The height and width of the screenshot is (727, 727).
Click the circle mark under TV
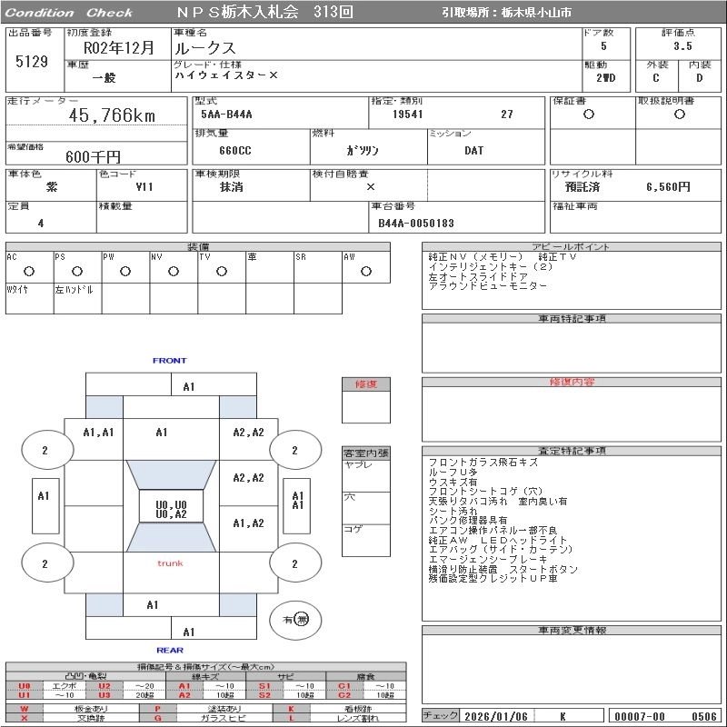(222, 271)
